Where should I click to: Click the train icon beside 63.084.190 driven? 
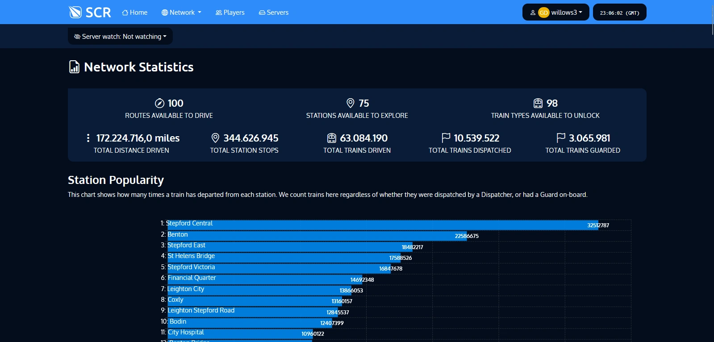pos(331,138)
